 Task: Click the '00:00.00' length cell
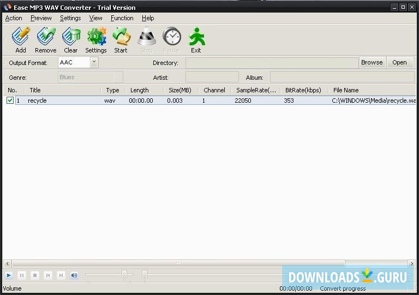[x=141, y=101]
